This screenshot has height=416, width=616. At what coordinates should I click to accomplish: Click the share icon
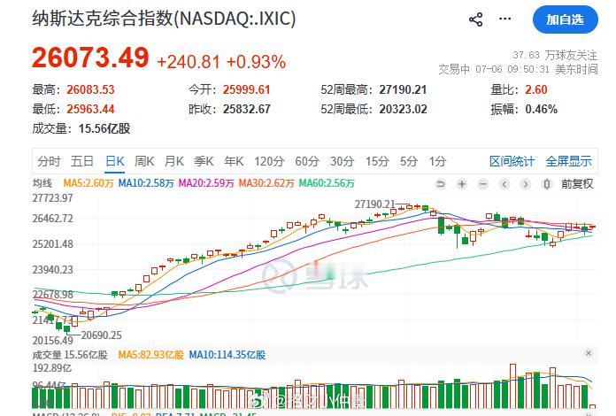pos(476,19)
